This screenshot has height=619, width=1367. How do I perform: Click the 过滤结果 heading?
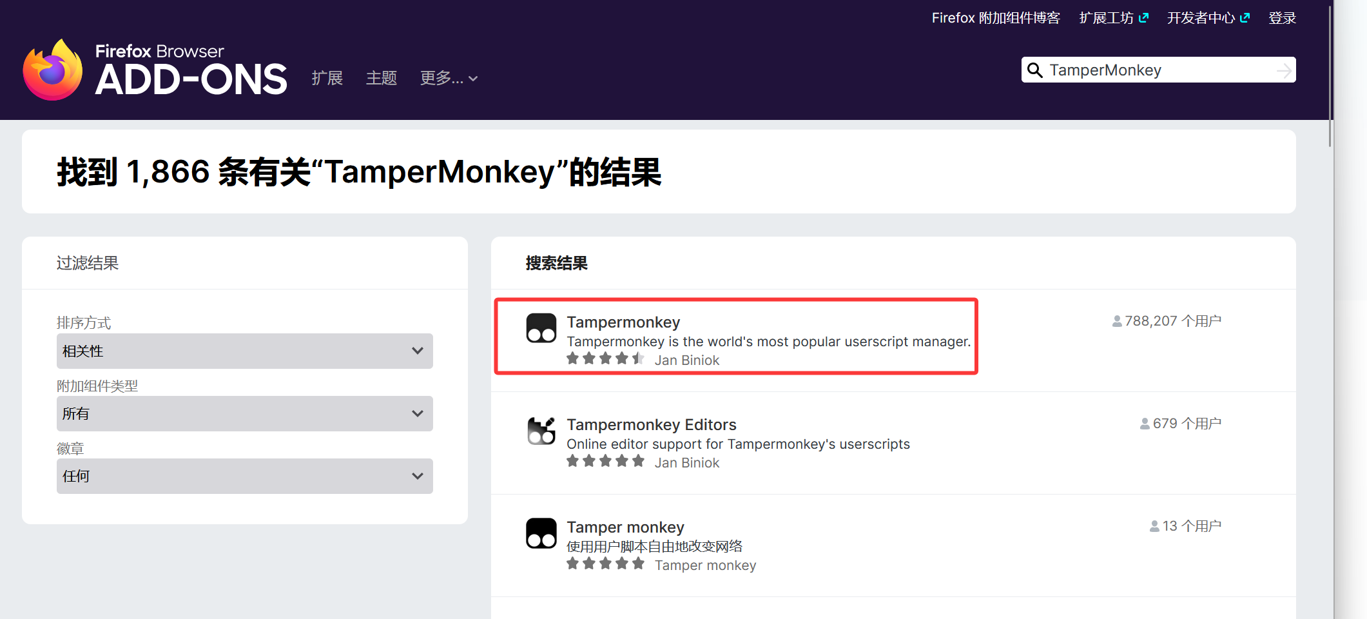click(x=88, y=263)
